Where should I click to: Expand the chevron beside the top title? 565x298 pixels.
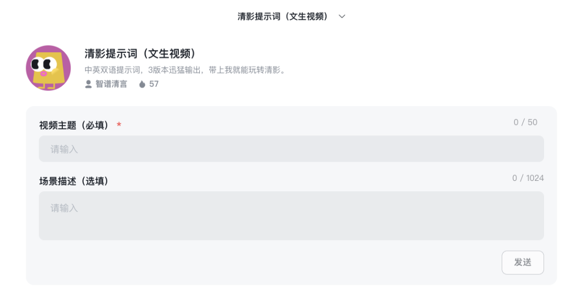coord(342,16)
